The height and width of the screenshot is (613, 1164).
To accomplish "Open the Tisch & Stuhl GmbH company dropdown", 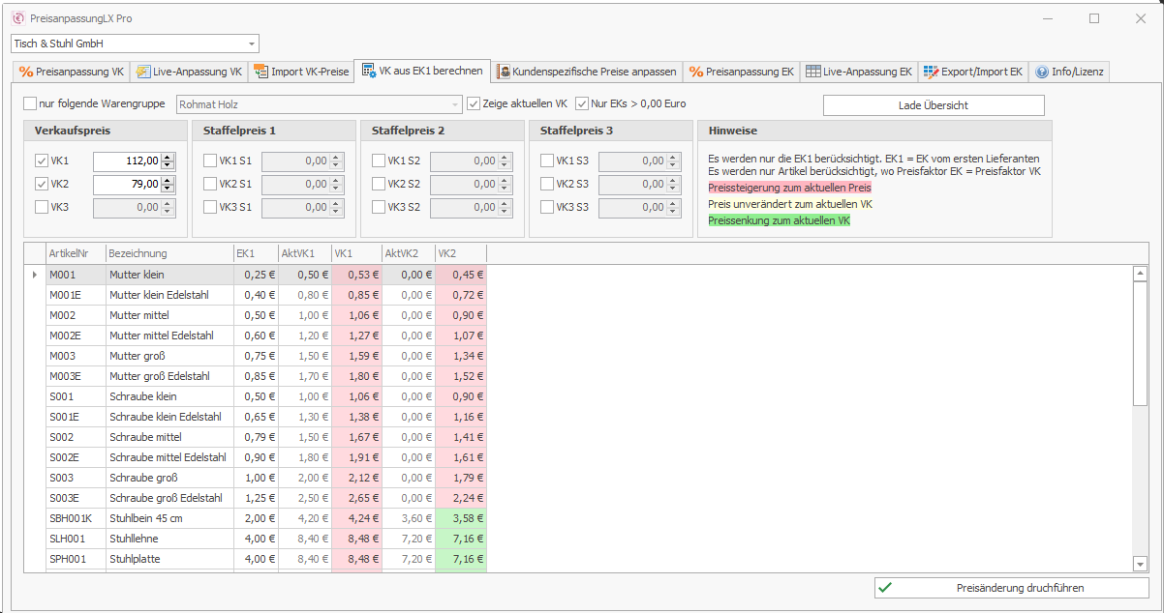I will click(x=252, y=44).
